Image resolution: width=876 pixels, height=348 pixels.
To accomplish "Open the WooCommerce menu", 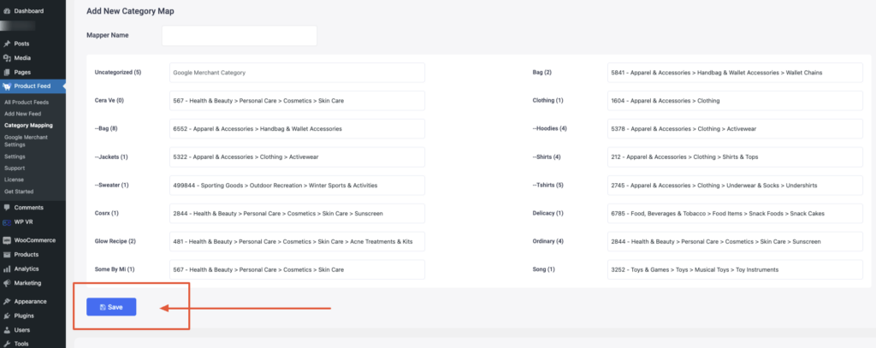I will 33,240.
